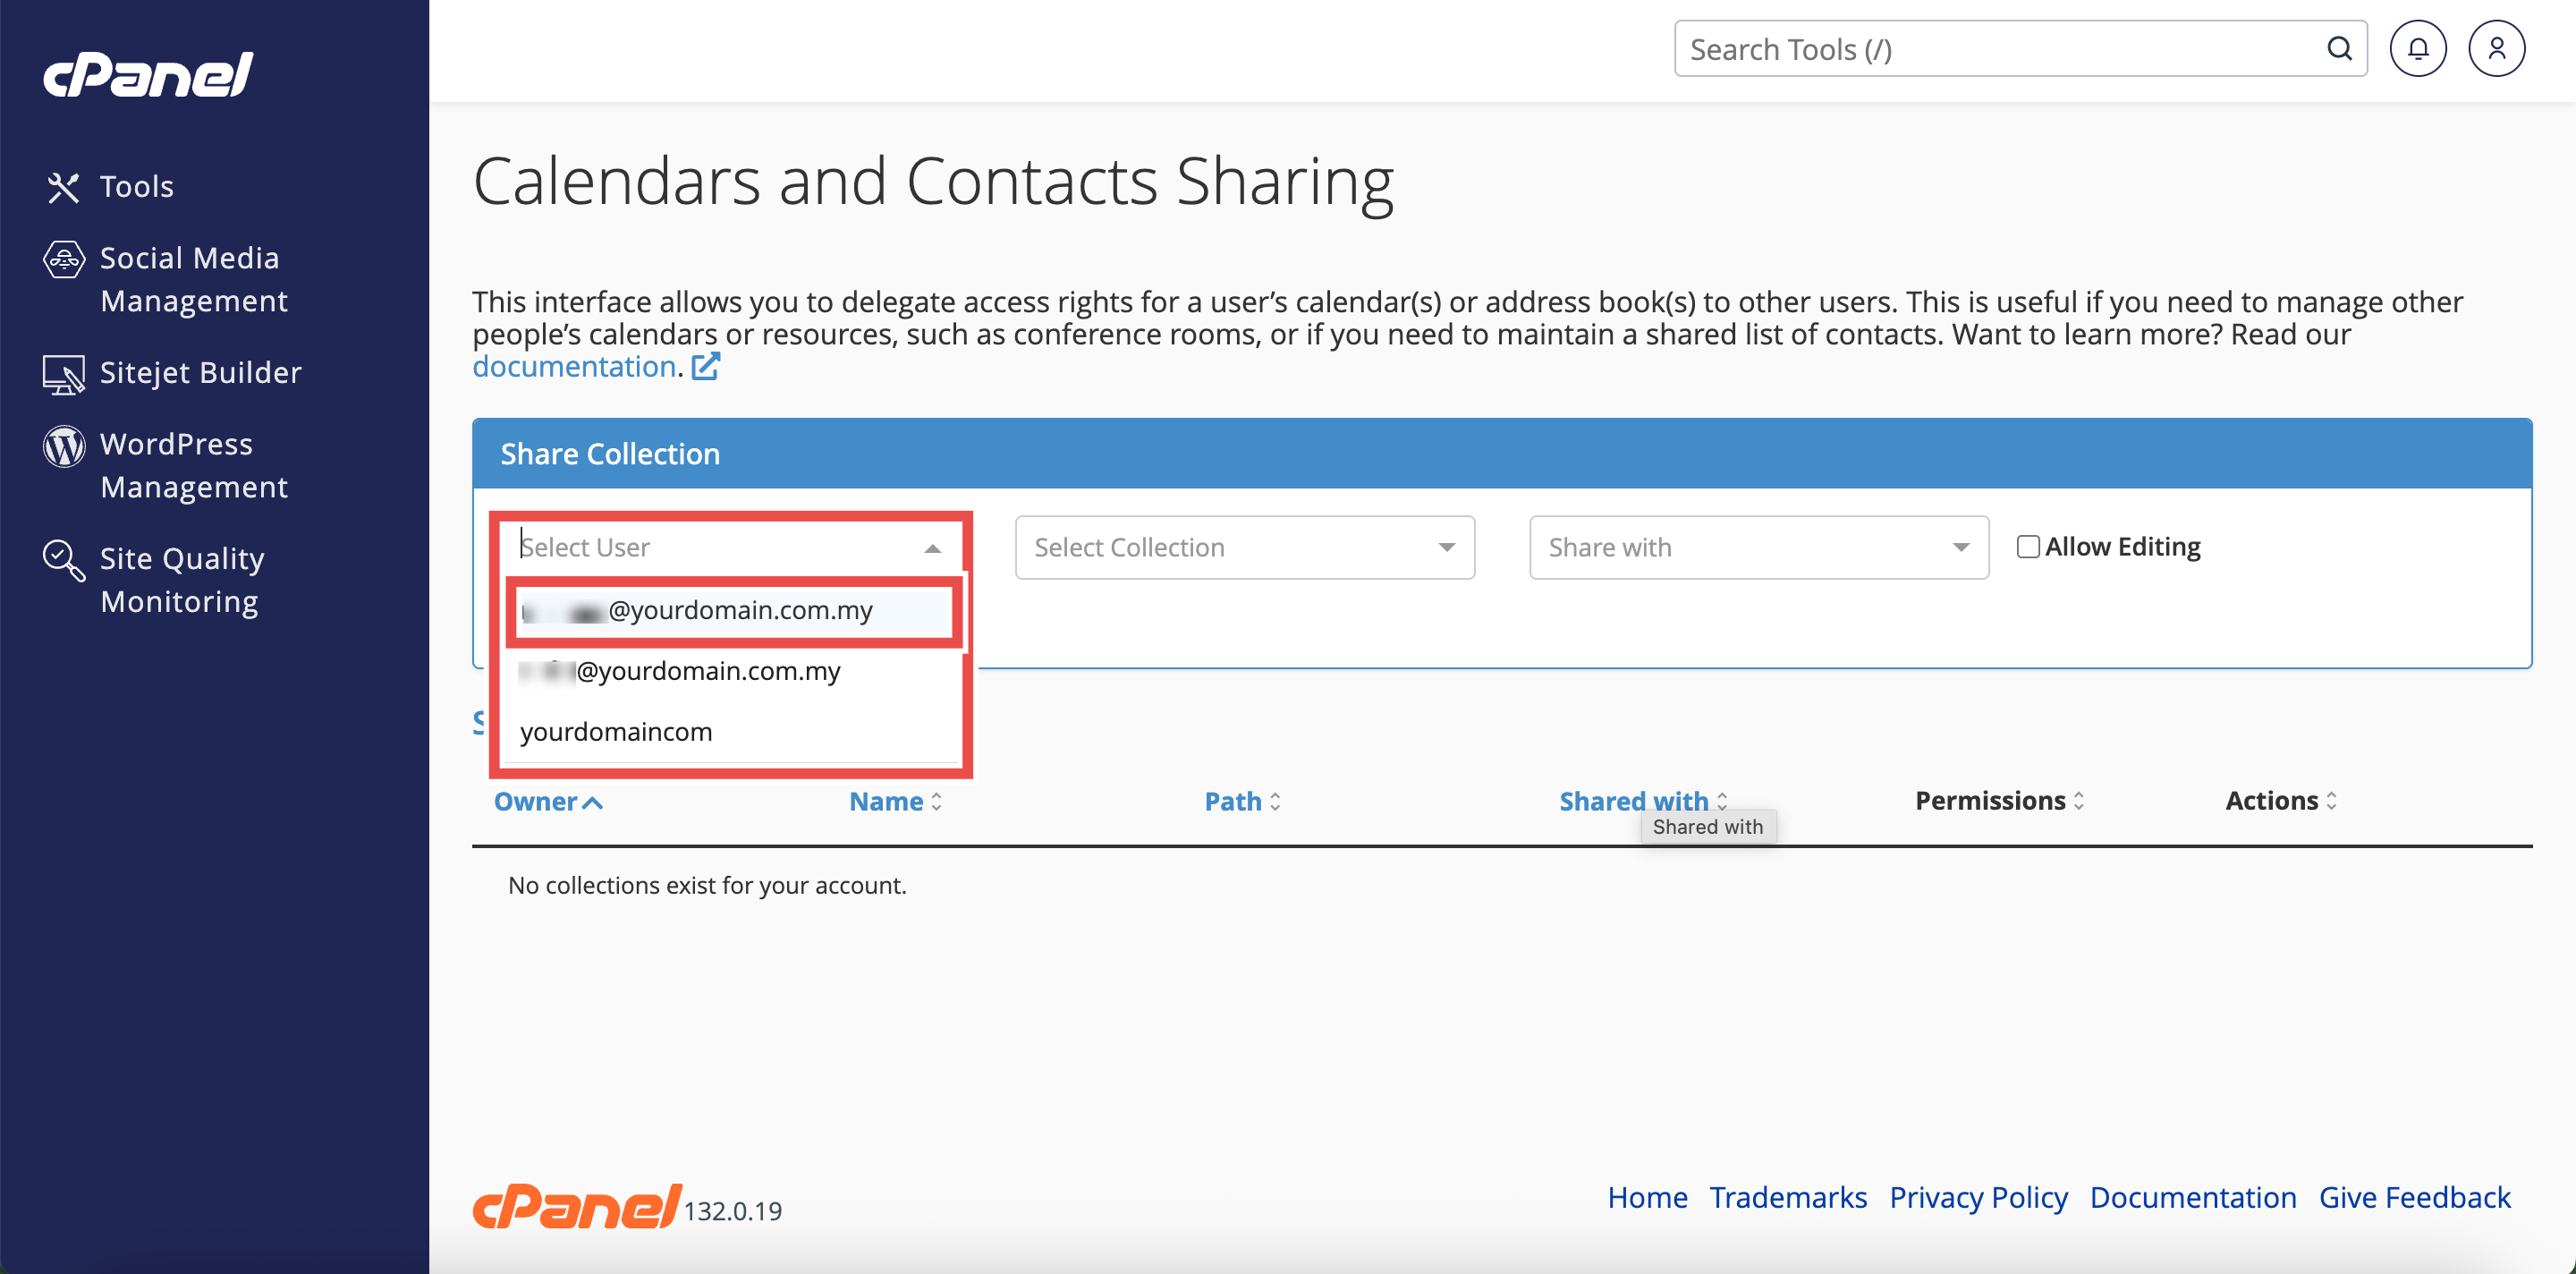Click the WordPress Management icon

63,446
